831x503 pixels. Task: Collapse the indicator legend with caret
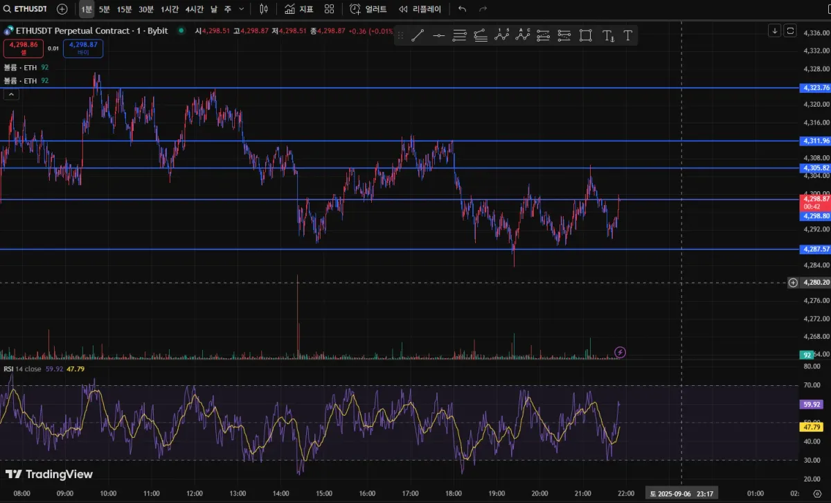(x=10, y=95)
